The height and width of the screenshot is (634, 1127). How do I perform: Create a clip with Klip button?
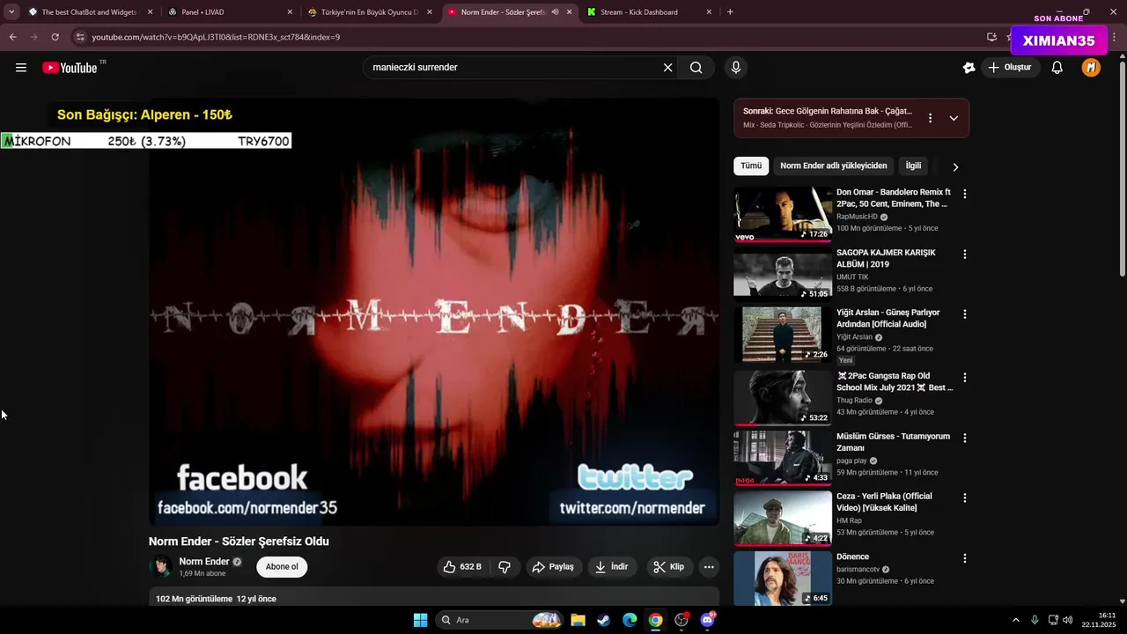click(668, 567)
